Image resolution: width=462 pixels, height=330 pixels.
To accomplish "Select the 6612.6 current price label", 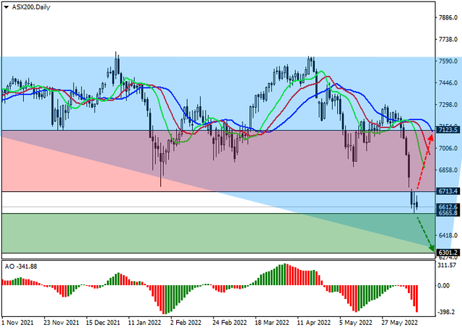I will click(x=448, y=207).
